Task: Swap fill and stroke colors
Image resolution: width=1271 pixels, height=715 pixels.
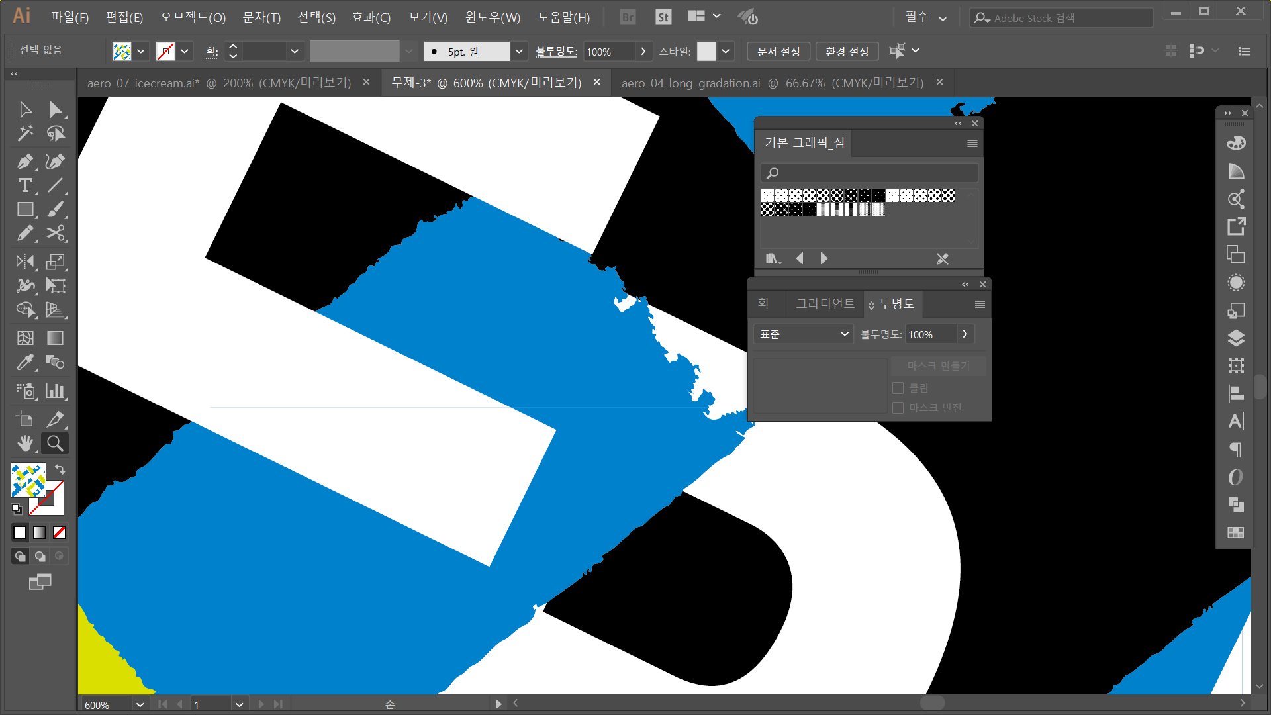Action: pos(60,469)
